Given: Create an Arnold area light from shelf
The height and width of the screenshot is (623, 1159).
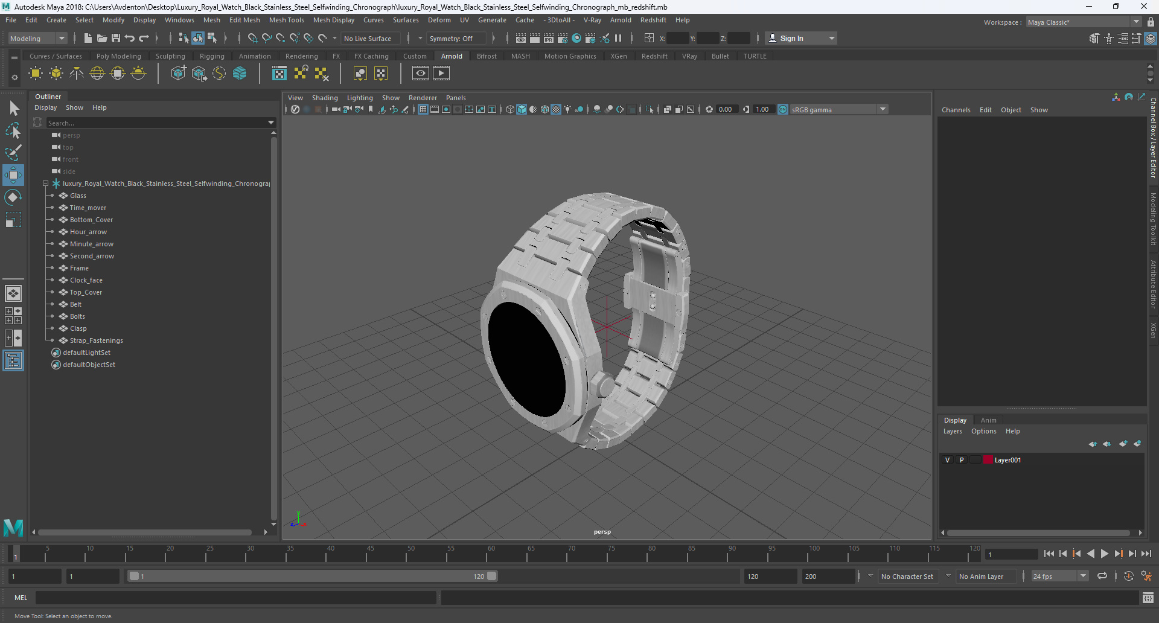Looking at the screenshot, I should coord(36,74).
